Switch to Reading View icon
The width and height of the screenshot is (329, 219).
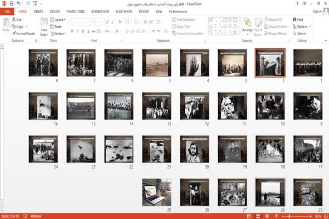point(267,216)
